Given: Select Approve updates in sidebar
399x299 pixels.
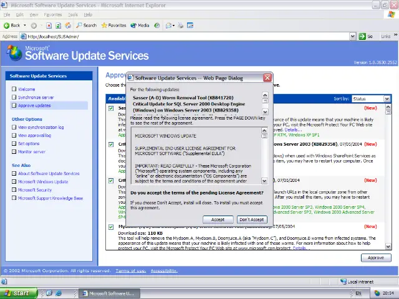Looking at the screenshot, I should [34, 105].
